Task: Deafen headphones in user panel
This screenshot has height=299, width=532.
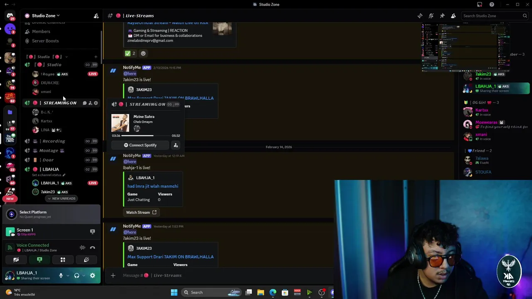Action: 76,275
